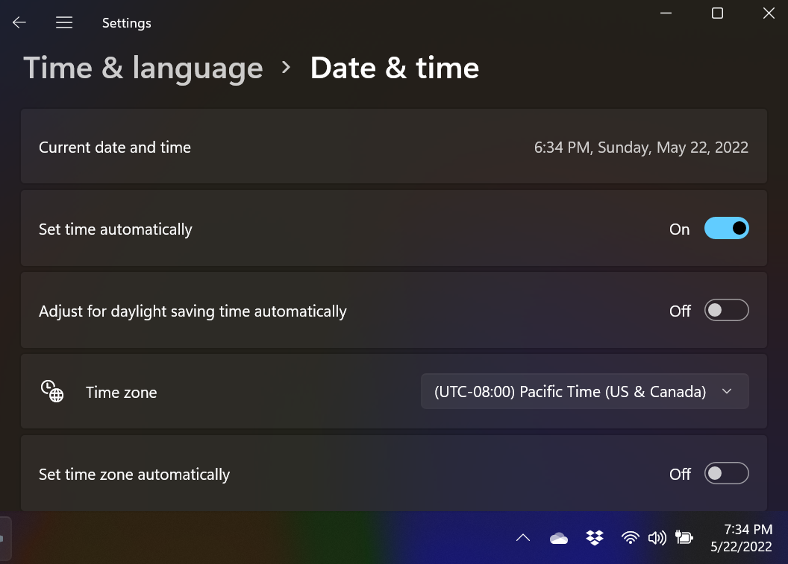Enable daylight saving time auto adjustment
Viewport: 788px width, 564px height.
point(726,310)
